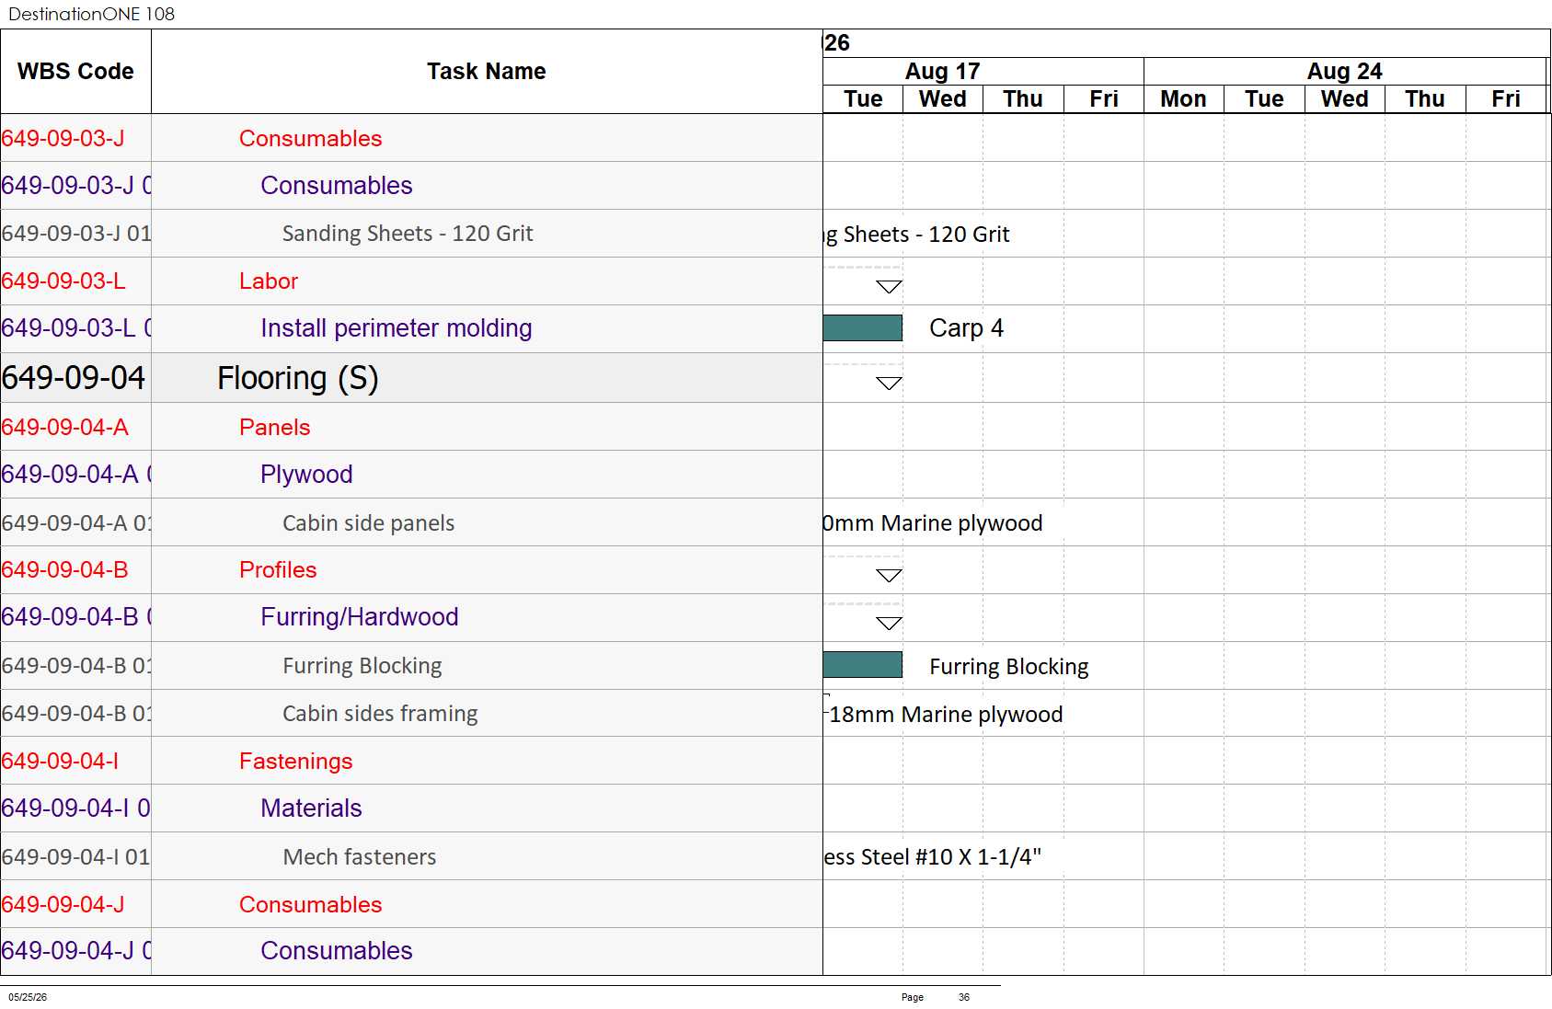Select the Fastenings task row
Screen dimensions: 1552x1009
[296, 762]
